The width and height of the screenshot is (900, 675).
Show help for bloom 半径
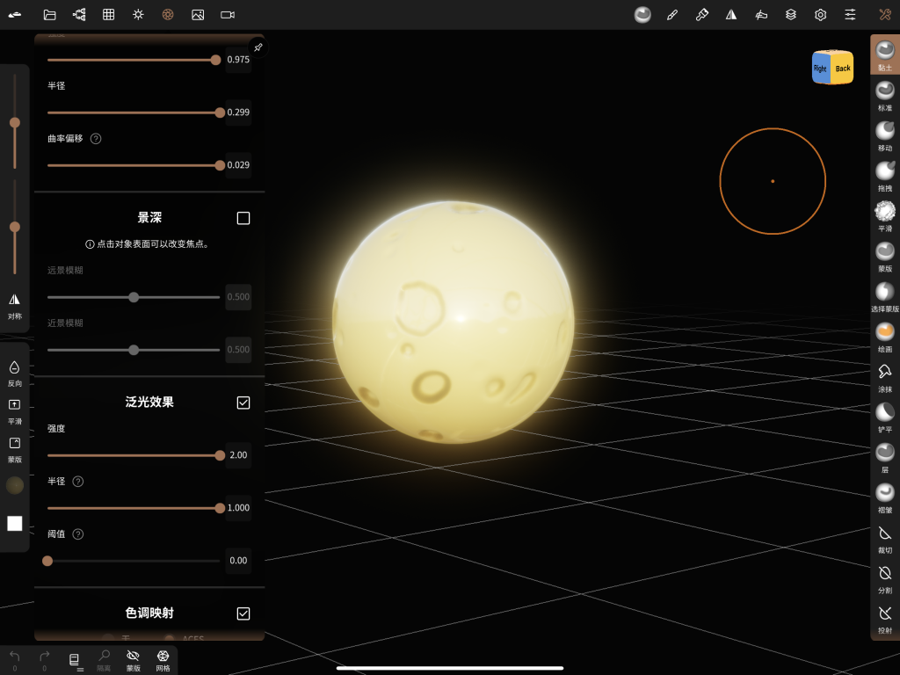78,482
